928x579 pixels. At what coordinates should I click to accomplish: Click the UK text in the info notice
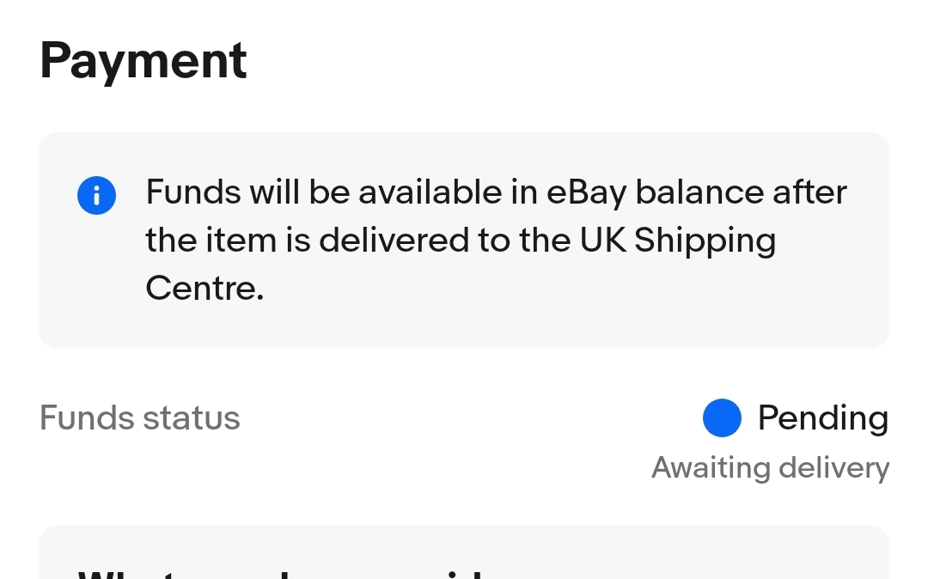click(603, 241)
